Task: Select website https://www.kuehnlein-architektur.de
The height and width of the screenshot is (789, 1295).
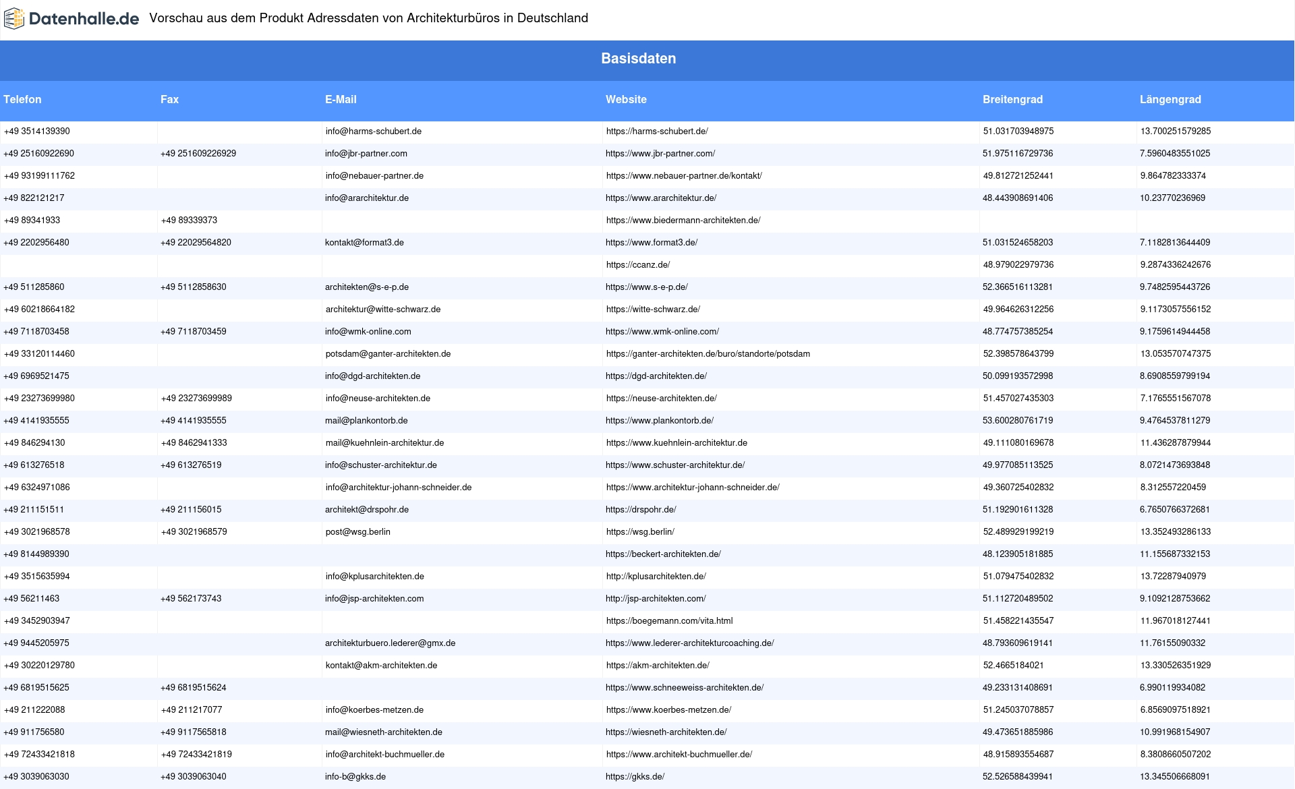Action: [677, 443]
